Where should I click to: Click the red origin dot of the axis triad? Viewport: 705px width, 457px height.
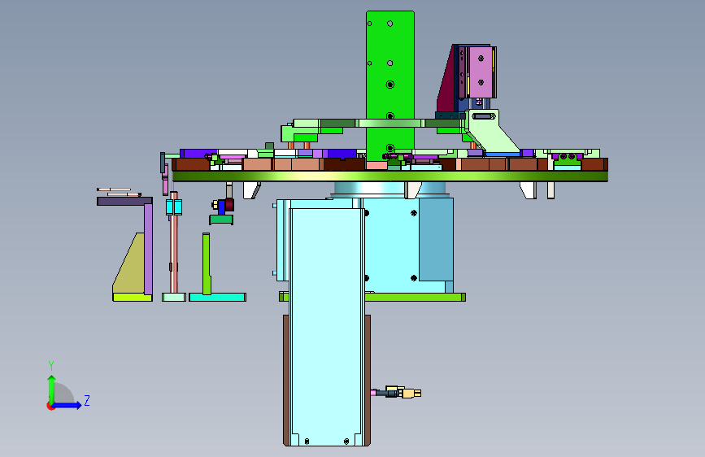click(50, 406)
